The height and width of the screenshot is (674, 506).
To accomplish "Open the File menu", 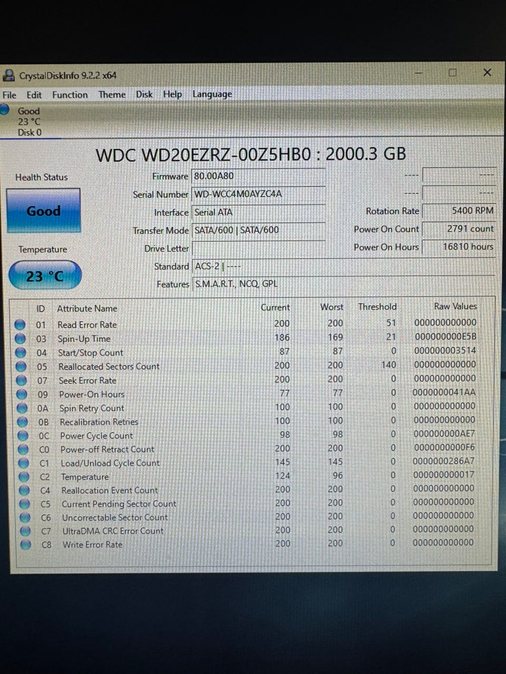I will (x=9, y=95).
